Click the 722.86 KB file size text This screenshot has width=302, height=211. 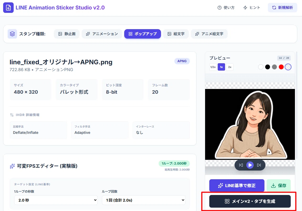coord(20,70)
